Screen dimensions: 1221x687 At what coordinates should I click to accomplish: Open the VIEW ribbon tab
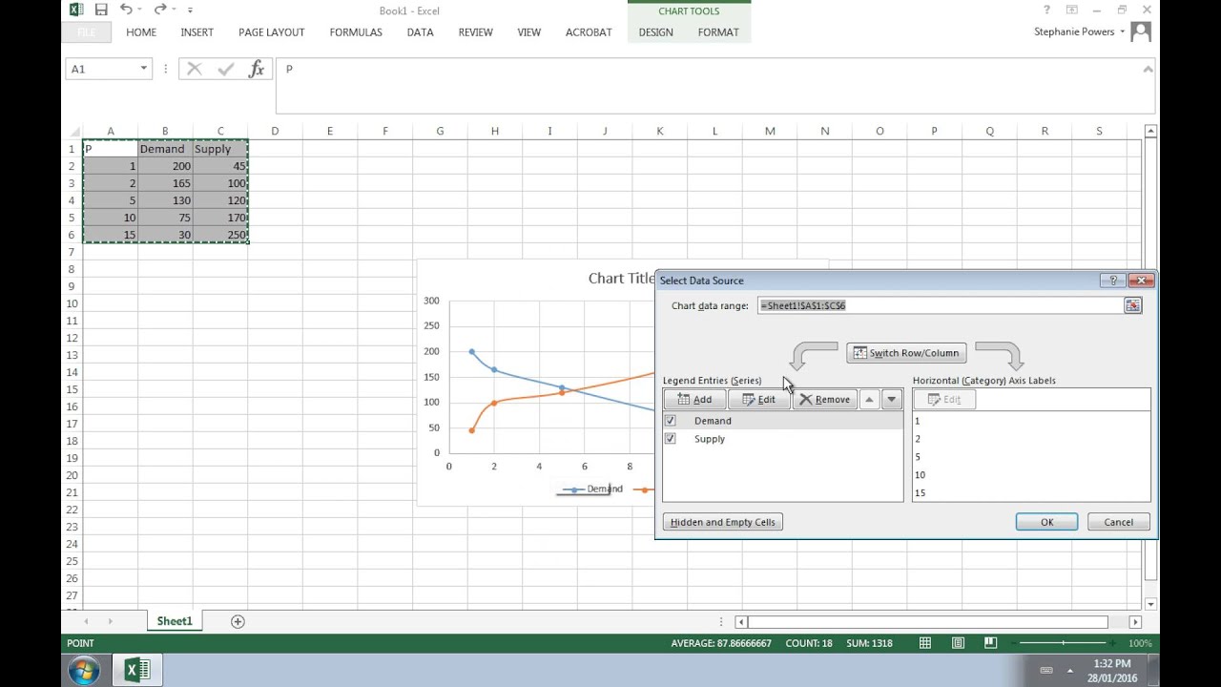tap(528, 32)
